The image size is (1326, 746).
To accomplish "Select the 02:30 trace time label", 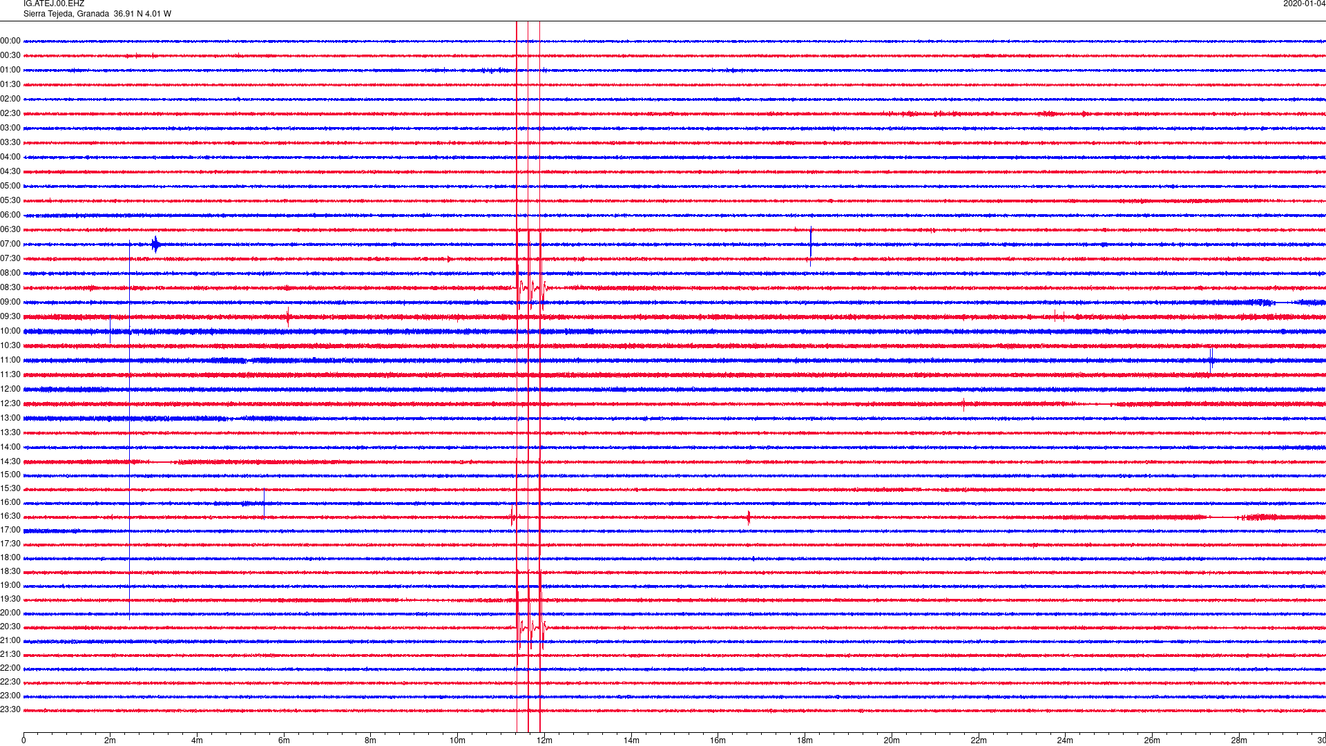I will pos(10,113).
